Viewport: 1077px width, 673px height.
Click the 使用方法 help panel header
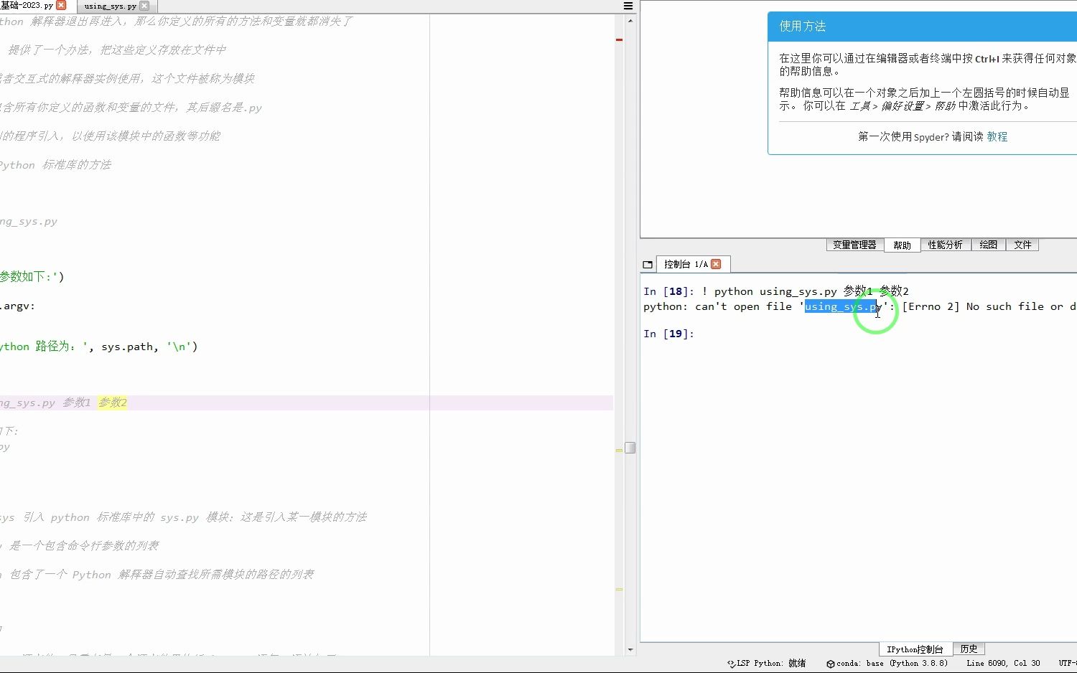[922, 26]
